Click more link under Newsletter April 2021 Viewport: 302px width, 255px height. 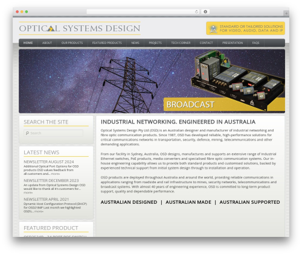point(39,212)
